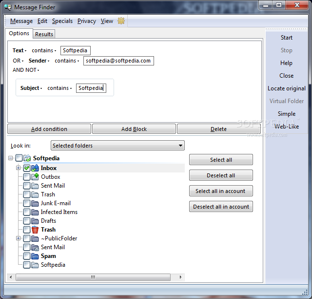The height and width of the screenshot is (299, 312).
Task: Click Close in the side panel
Action: tap(287, 76)
